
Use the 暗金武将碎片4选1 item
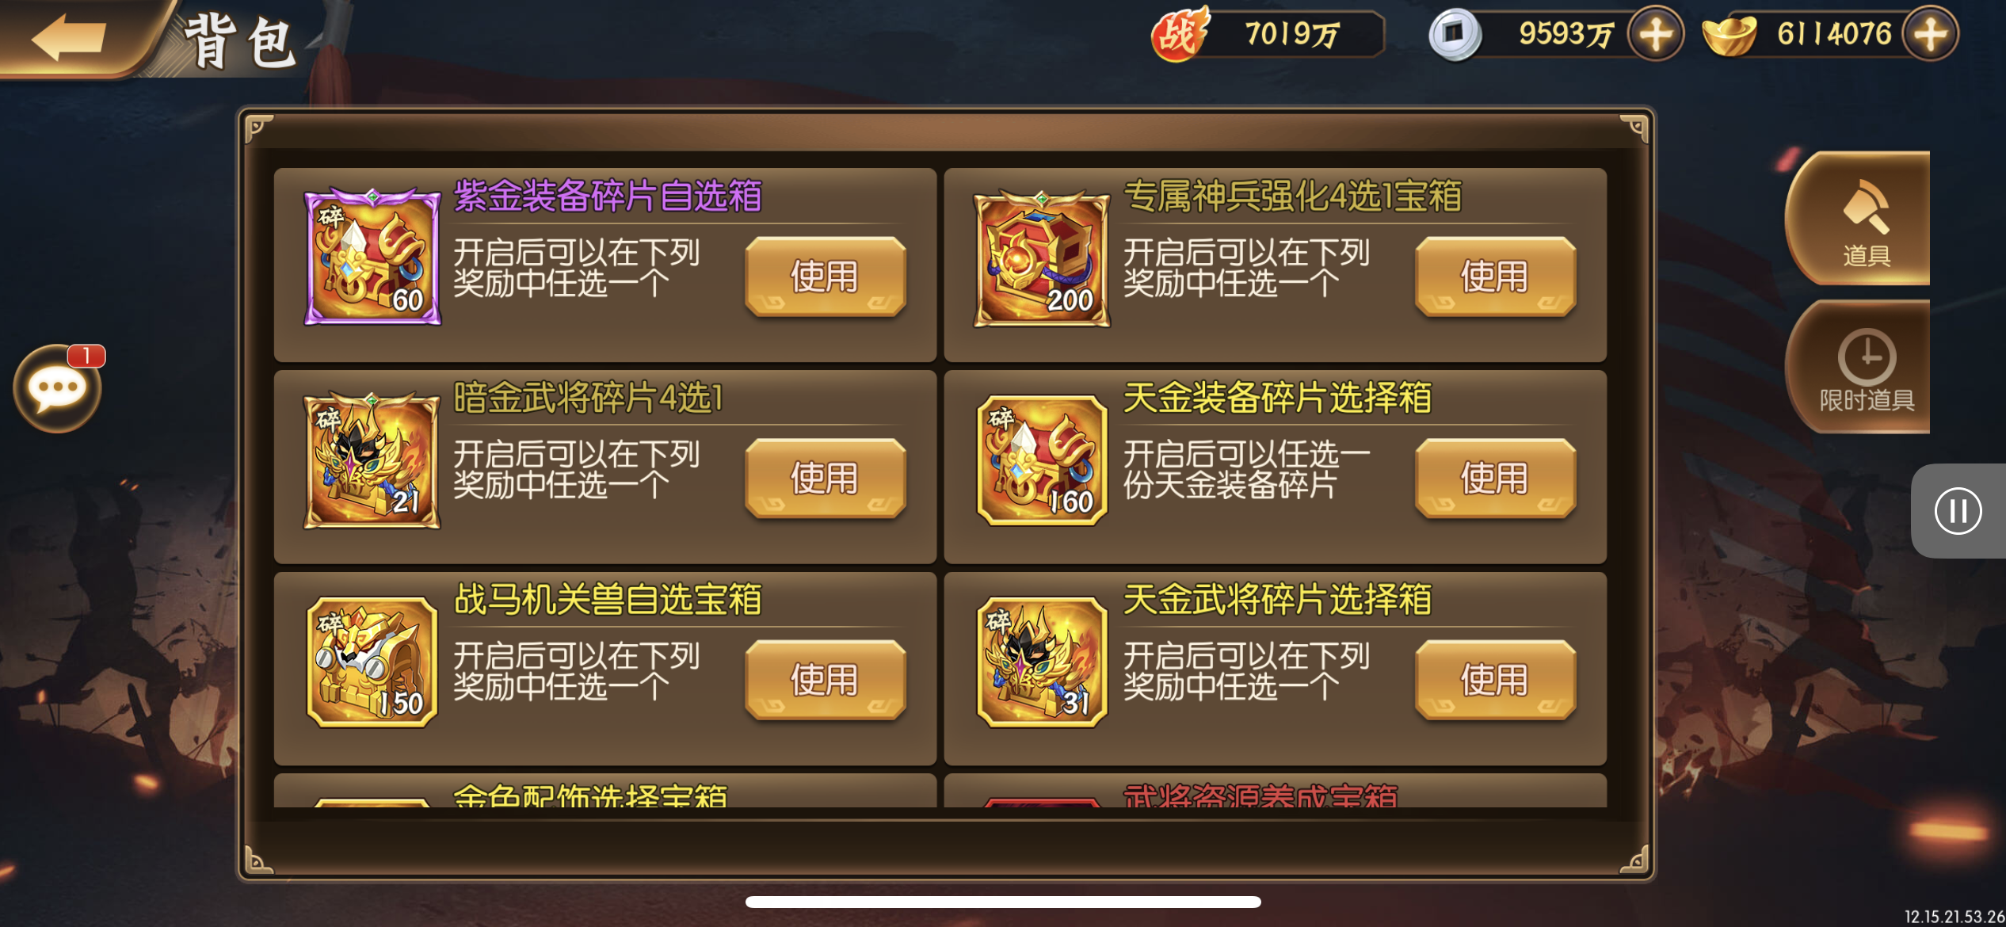[825, 479]
